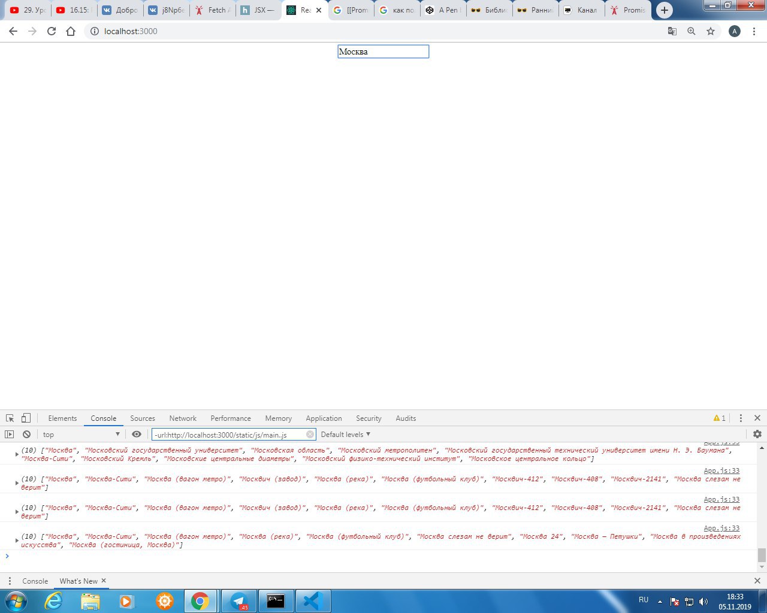Close the DevTools panel

click(757, 418)
